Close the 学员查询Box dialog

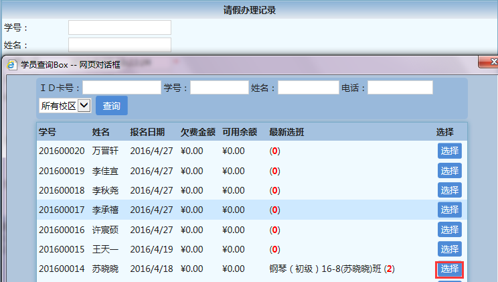click(490, 64)
